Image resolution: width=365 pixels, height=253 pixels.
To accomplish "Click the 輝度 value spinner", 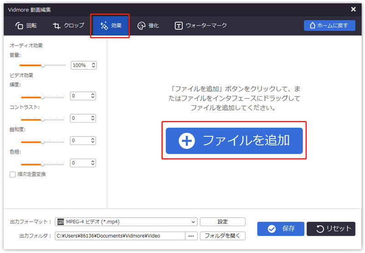I will (83, 96).
